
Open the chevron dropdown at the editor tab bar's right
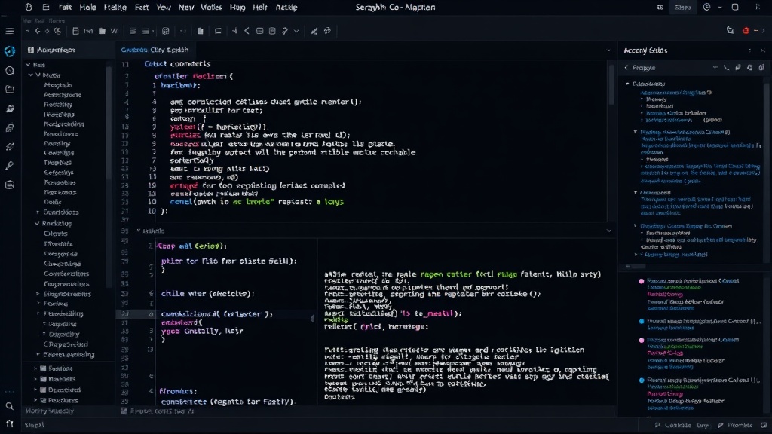608,50
